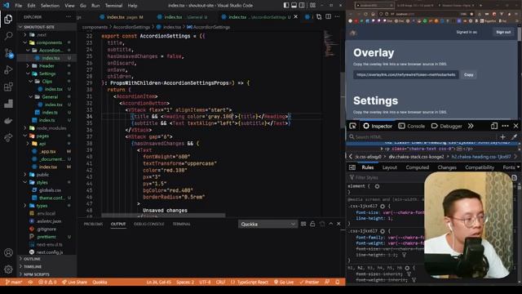This screenshot has height=294, width=522.
Task: Open the Terminal menu
Action: [x=113, y=6]
